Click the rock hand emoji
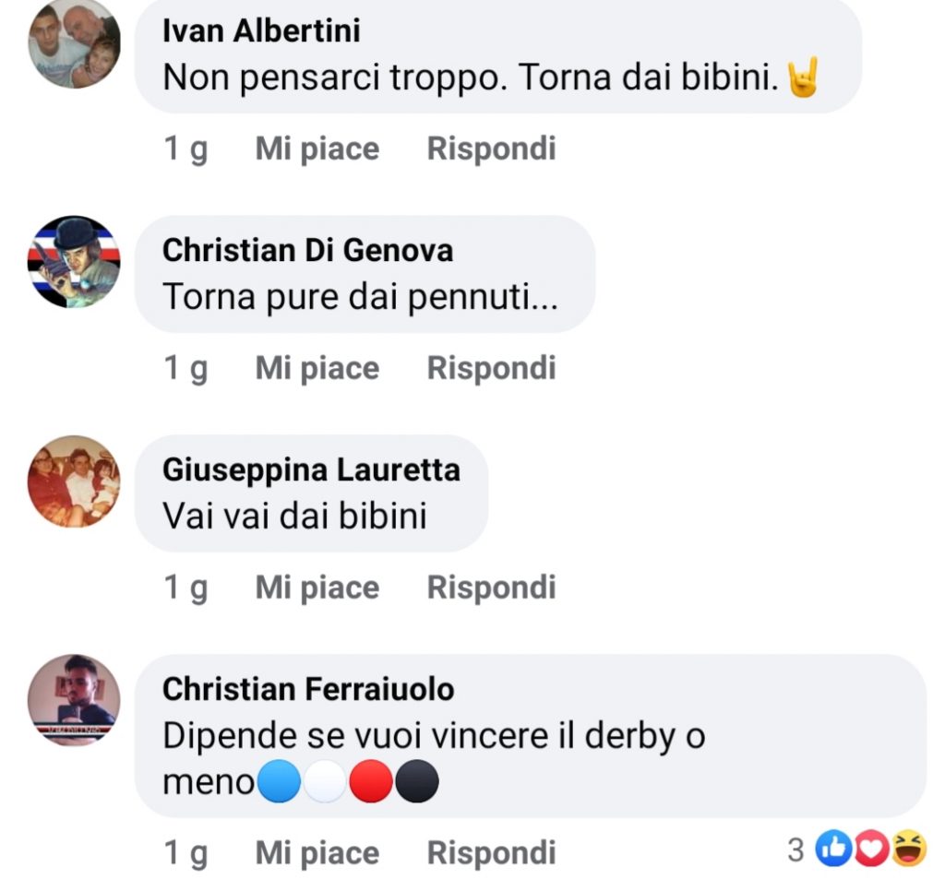This screenshot has height=891, width=945. coord(804,79)
